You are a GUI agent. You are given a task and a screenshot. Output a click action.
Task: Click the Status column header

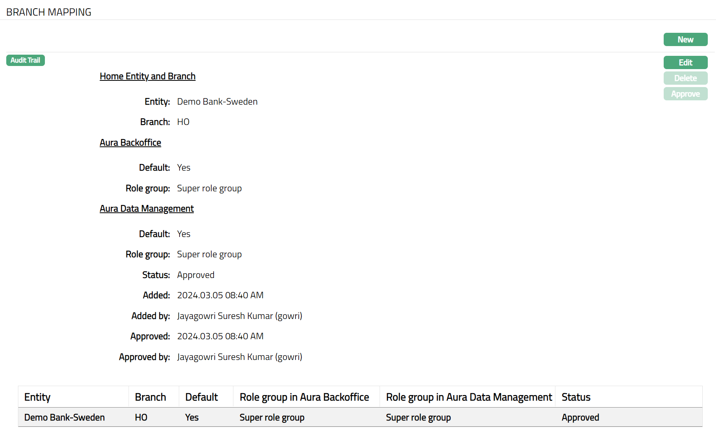[576, 397]
